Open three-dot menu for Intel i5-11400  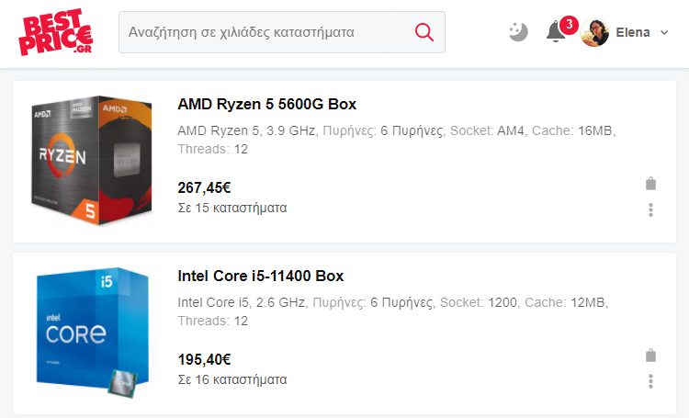point(650,381)
